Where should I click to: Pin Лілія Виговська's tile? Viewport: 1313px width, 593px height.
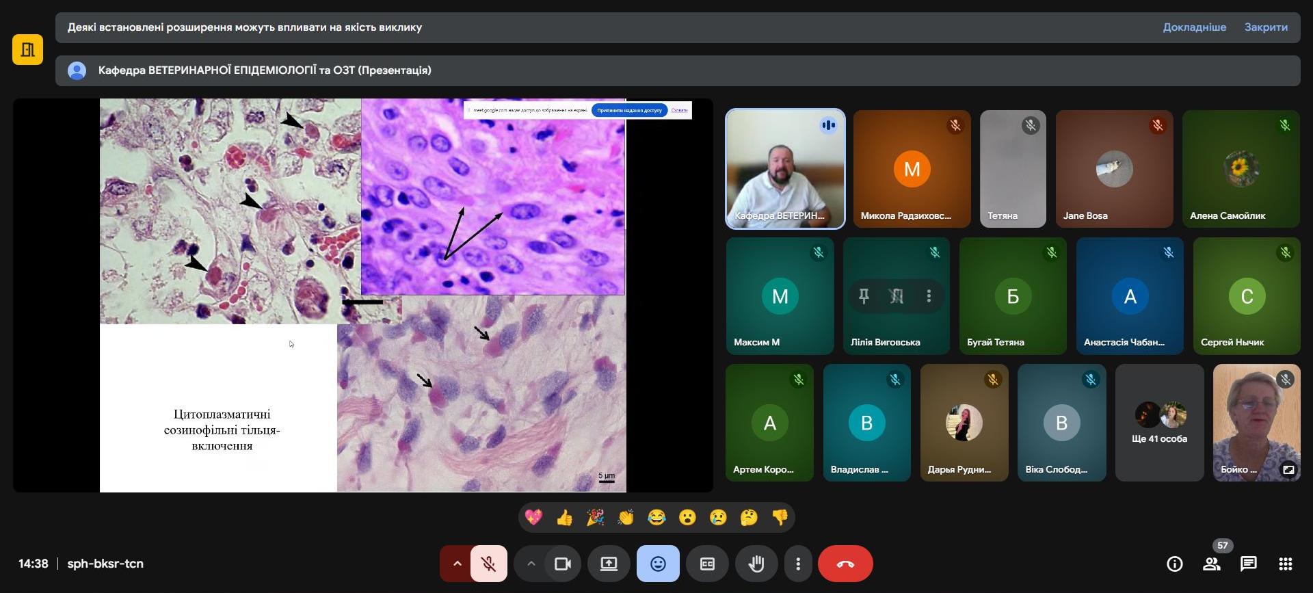864,296
